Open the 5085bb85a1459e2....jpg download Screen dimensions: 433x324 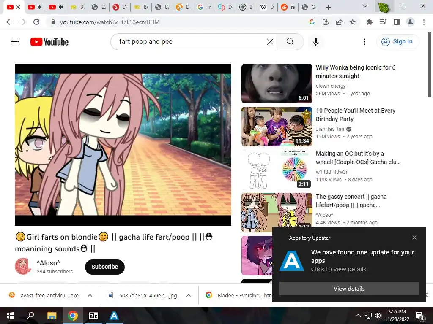(x=143, y=295)
